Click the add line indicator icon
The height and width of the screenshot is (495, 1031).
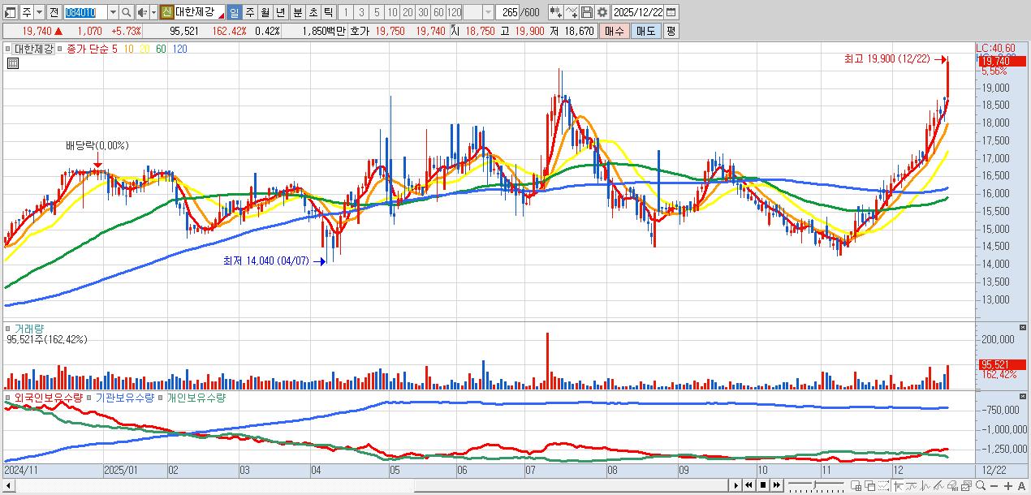coord(572,12)
